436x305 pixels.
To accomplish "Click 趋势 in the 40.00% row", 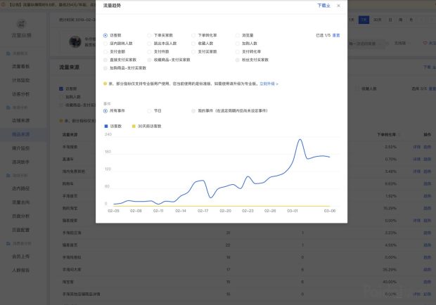I will [x=427, y=282].
